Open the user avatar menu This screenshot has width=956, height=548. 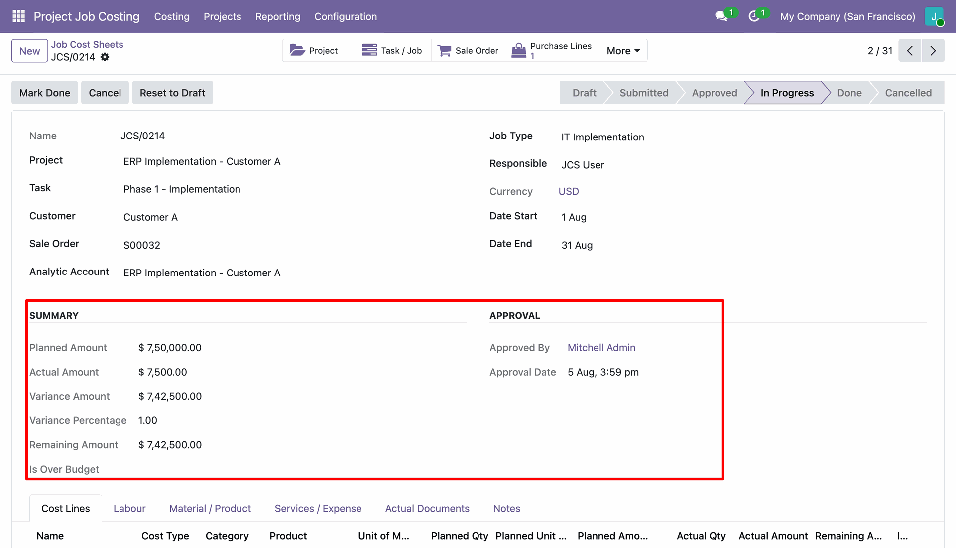point(934,16)
